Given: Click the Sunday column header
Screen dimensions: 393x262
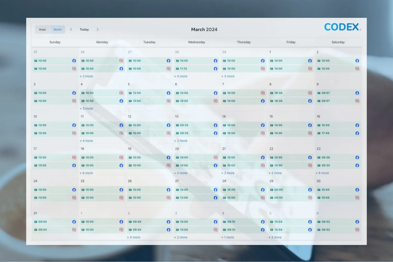Looking at the screenshot, I should tap(55, 42).
